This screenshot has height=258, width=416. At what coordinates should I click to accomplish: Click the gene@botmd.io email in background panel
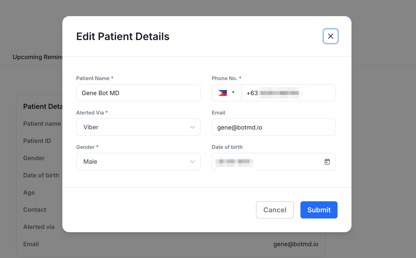[296, 244]
